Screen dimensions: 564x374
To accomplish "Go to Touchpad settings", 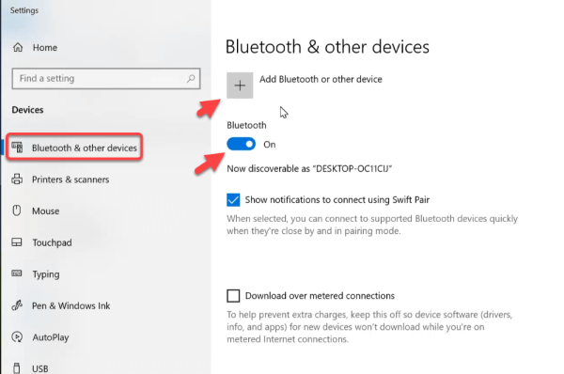I will (x=52, y=242).
